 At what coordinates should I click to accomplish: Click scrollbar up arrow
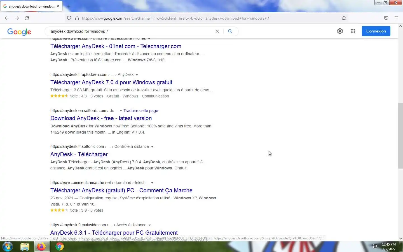pos(400,26)
